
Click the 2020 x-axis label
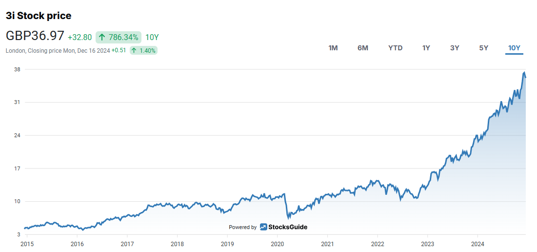point(277,244)
